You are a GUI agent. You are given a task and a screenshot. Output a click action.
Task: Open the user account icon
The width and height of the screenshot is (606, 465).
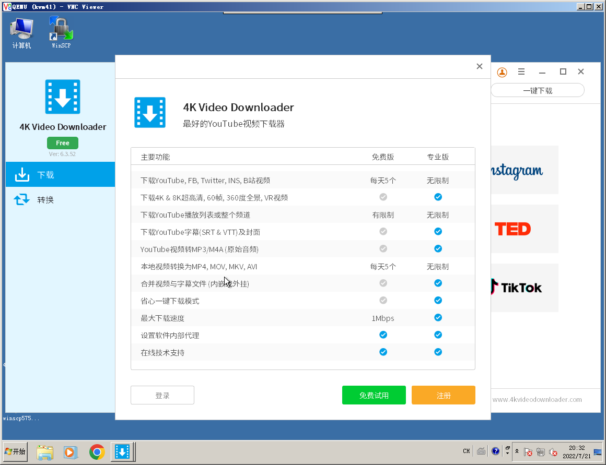502,72
